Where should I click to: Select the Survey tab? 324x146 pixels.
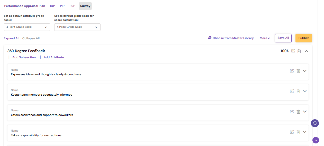[x=85, y=6]
